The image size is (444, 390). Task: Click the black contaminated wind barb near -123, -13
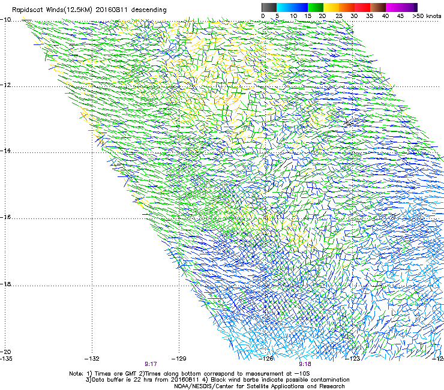(x=348, y=122)
